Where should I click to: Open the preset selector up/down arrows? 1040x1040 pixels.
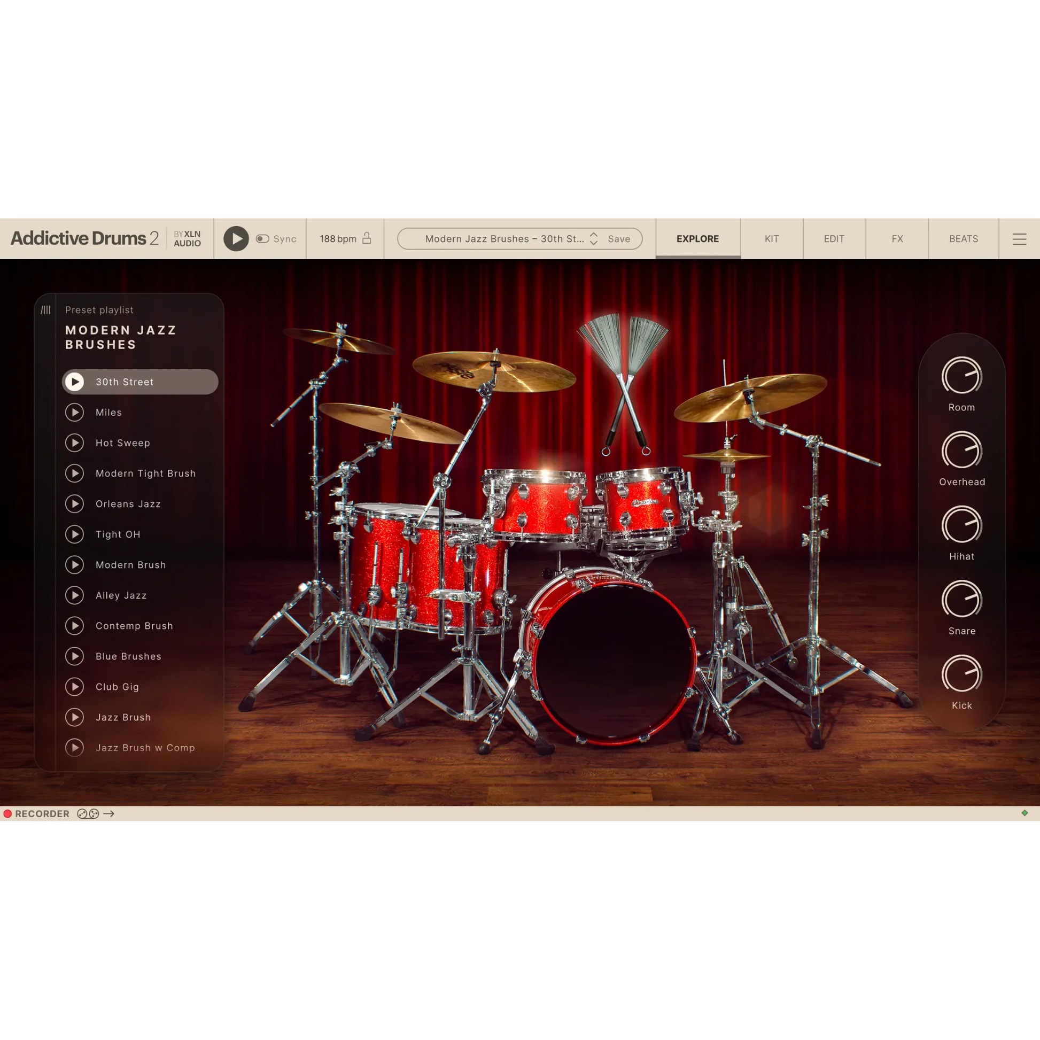pyautogui.click(x=594, y=238)
